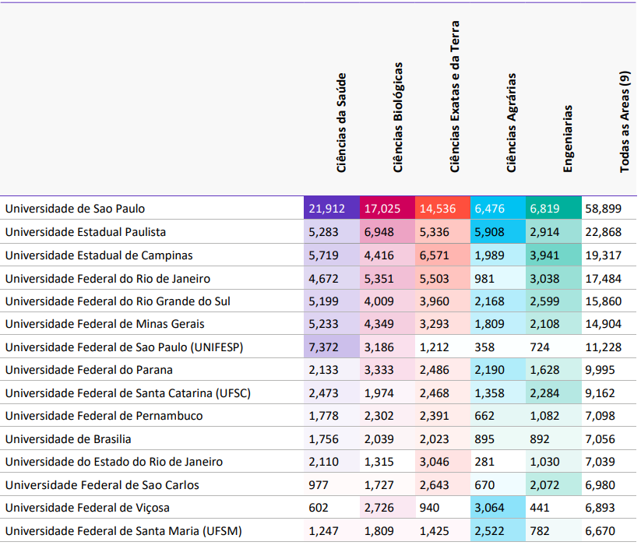This screenshot has height=549, width=641.
Task: Select the Universidade Estadual de Campinas row label
Action: point(98,255)
